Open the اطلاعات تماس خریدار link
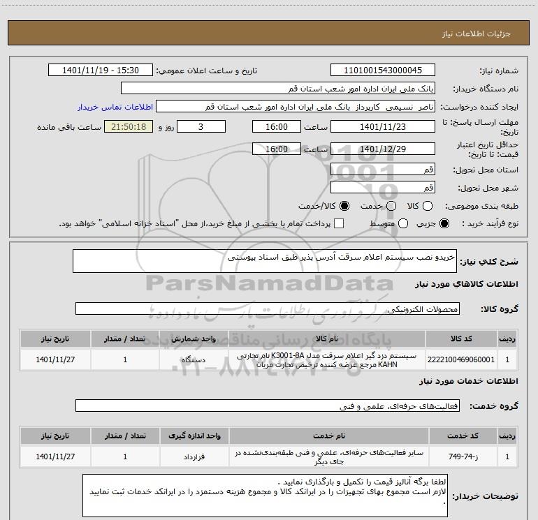This screenshot has height=520, width=538. 115,107
